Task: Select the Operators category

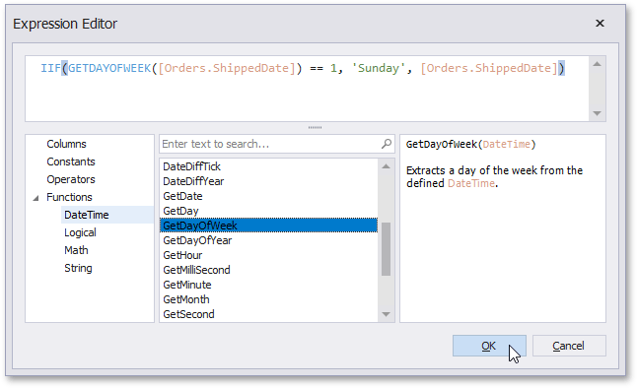Action: pyautogui.click(x=71, y=179)
